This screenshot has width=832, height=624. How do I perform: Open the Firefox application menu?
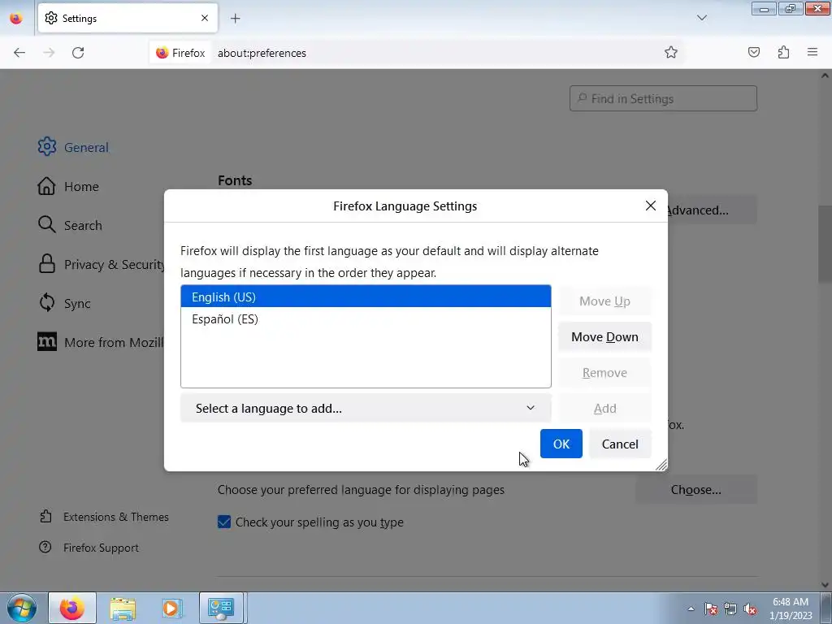pos(812,52)
